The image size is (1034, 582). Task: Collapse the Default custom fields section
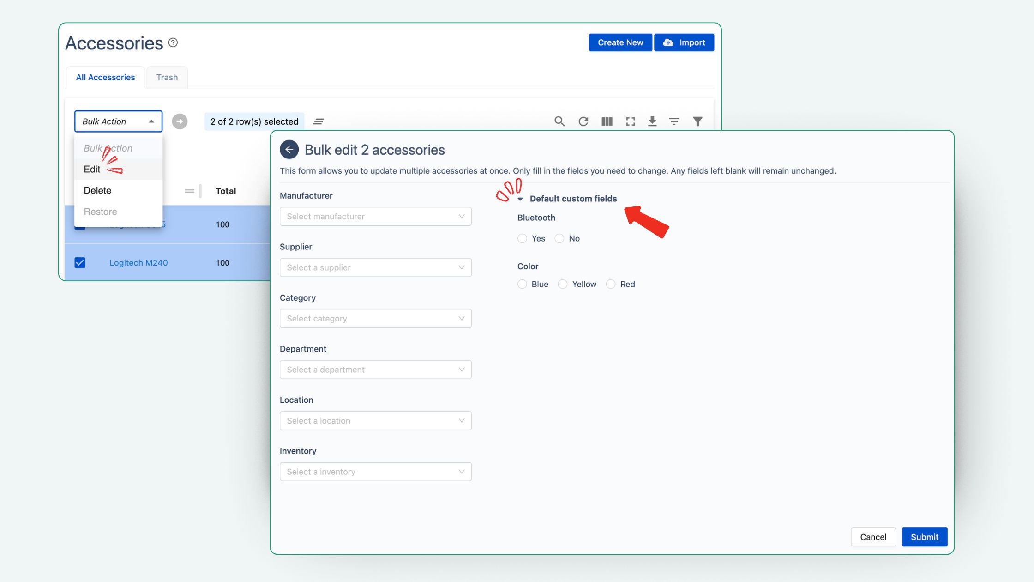[521, 199]
